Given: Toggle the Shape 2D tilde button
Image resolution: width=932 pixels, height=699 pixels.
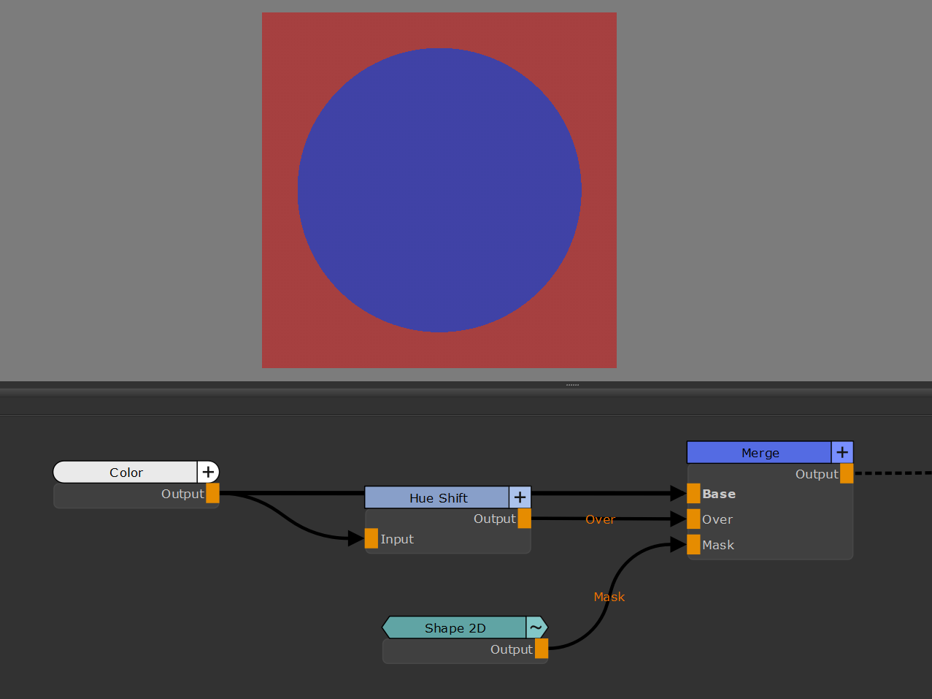Looking at the screenshot, I should 536,627.
